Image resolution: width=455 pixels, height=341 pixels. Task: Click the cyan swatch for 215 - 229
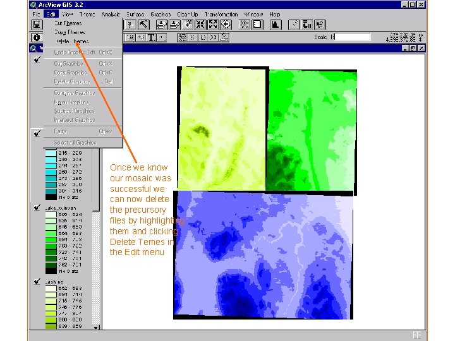51,153
